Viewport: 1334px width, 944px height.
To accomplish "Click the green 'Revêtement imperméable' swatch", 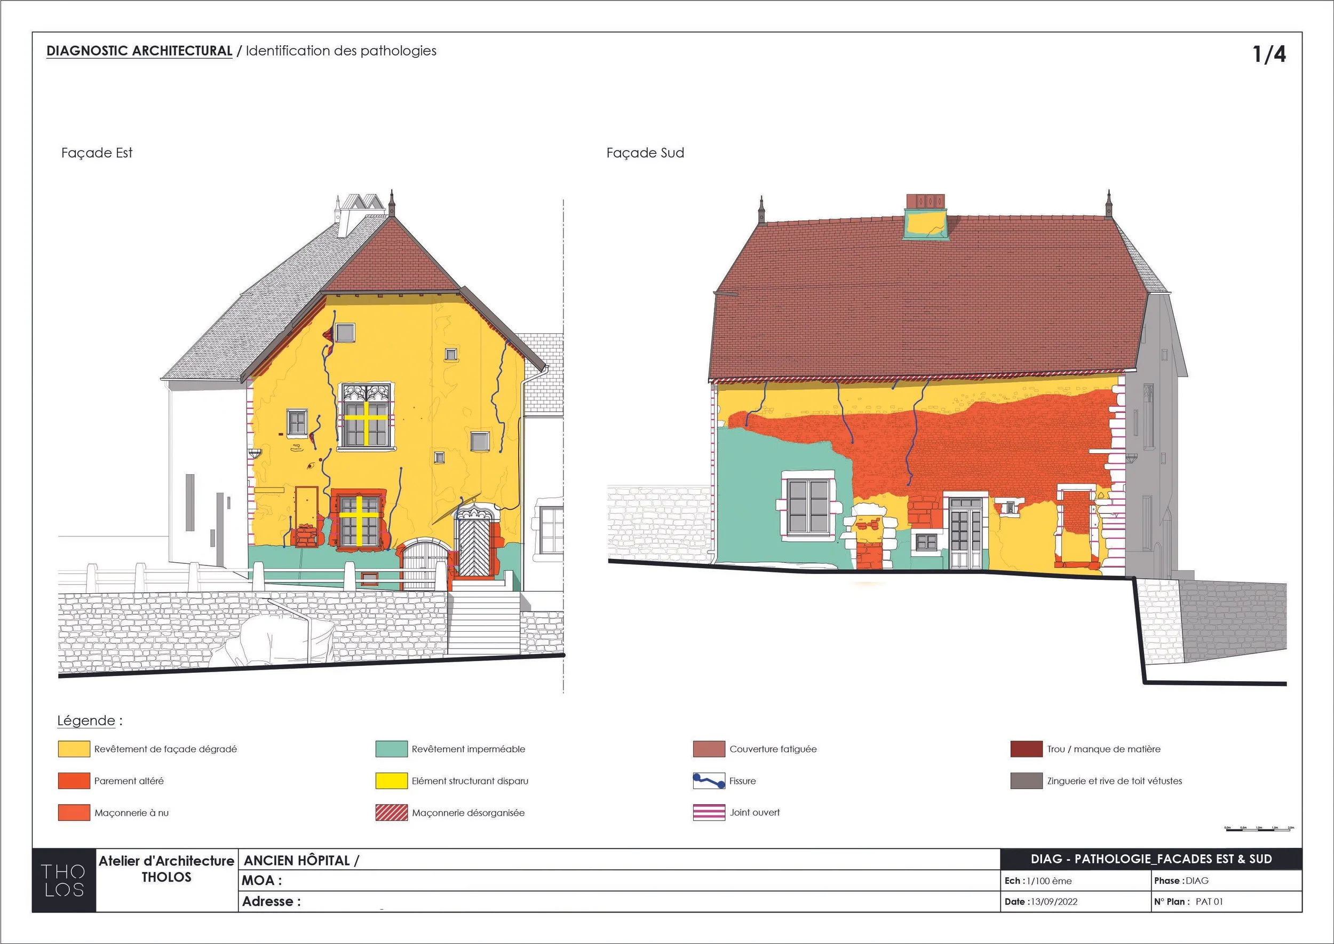I will [391, 749].
